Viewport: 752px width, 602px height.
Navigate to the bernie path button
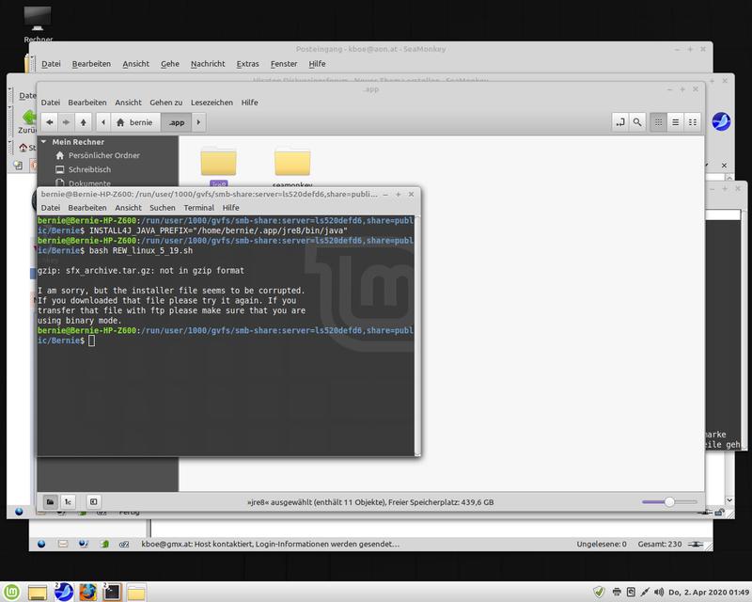click(133, 122)
